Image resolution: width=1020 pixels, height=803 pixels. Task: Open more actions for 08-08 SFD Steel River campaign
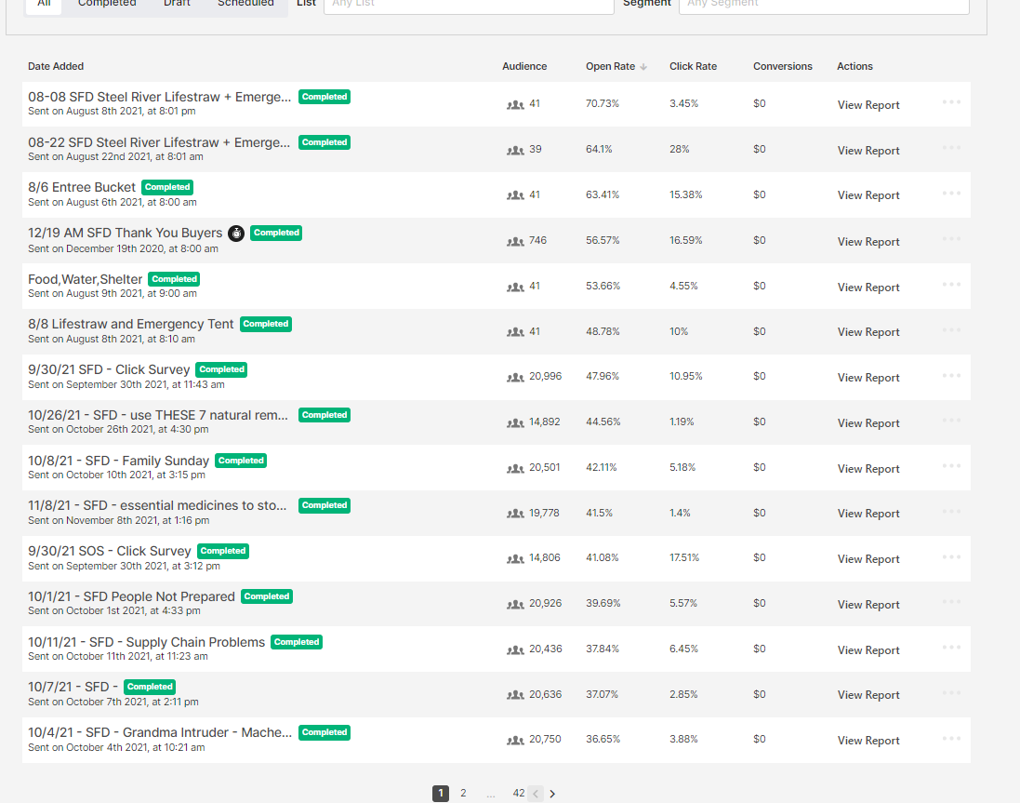(951, 102)
